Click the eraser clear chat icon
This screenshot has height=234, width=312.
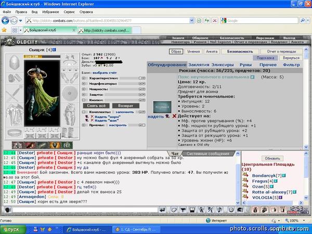pos(174,210)
